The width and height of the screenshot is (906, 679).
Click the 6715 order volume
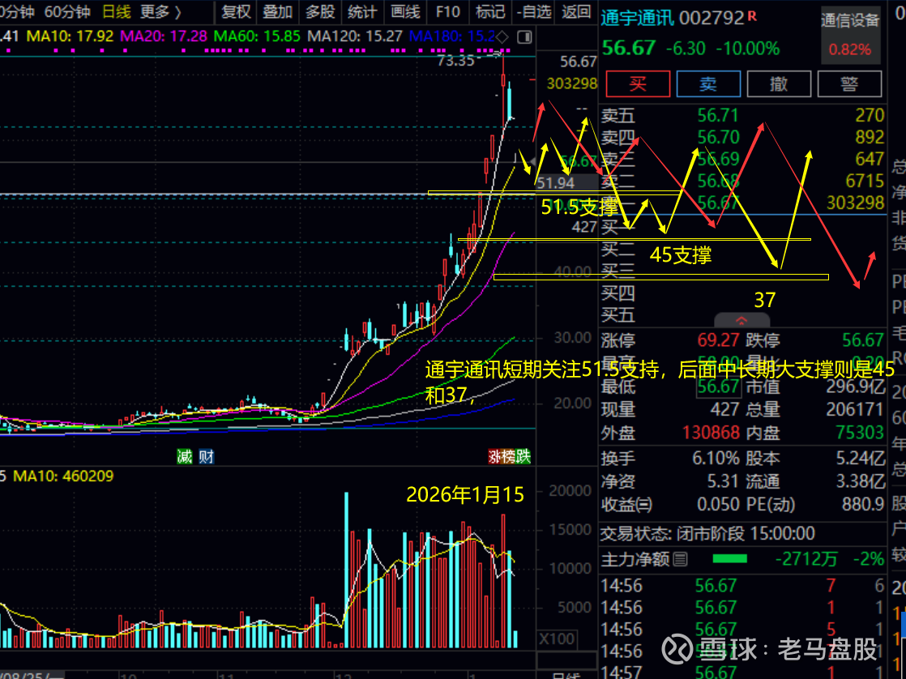865,181
